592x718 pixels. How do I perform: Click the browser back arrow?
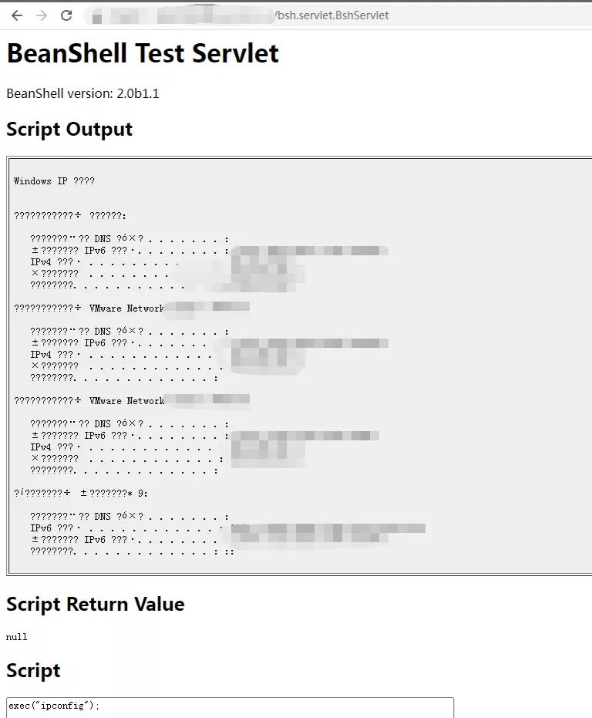(x=17, y=15)
